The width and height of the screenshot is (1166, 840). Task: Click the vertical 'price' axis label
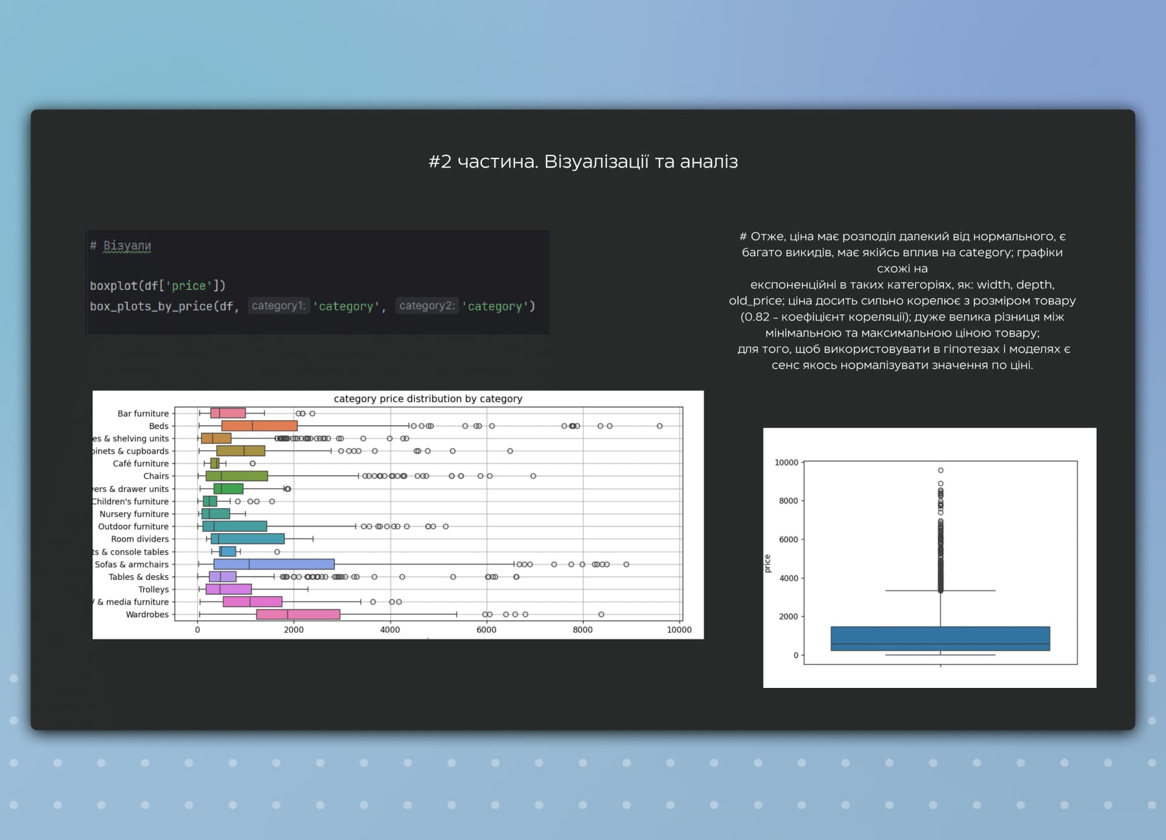[768, 564]
